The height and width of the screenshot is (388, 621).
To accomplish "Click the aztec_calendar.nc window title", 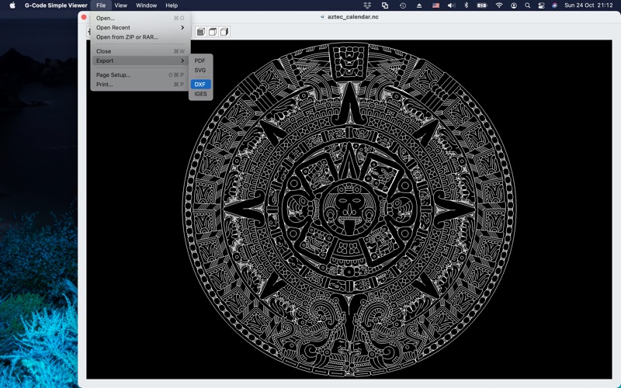I will [x=353, y=17].
